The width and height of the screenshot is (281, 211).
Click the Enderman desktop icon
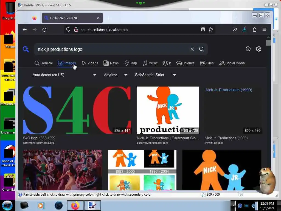pyautogui.click(x=9, y=126)
